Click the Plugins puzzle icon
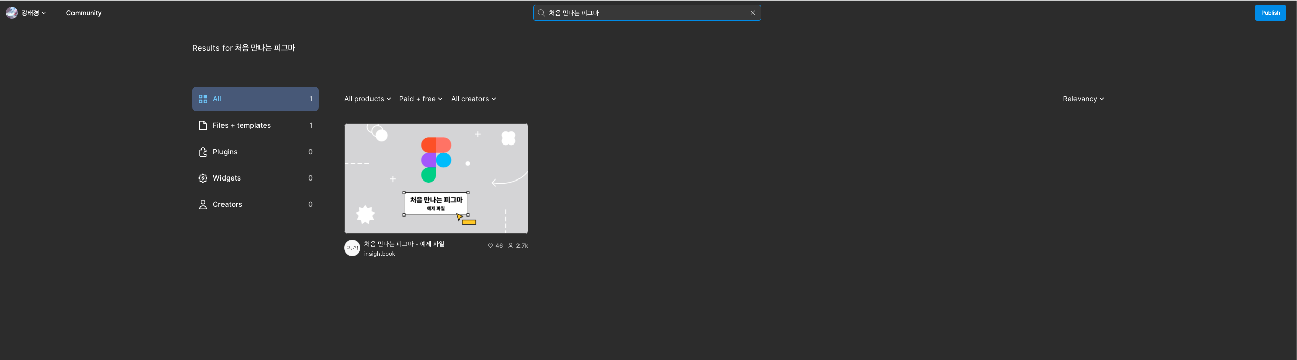Image resolution: width=1297 pixels, height=360 pixels. click(x=203, y=152)
